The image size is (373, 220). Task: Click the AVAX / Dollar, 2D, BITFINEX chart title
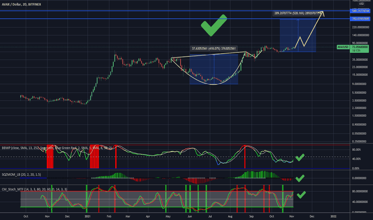21,4
